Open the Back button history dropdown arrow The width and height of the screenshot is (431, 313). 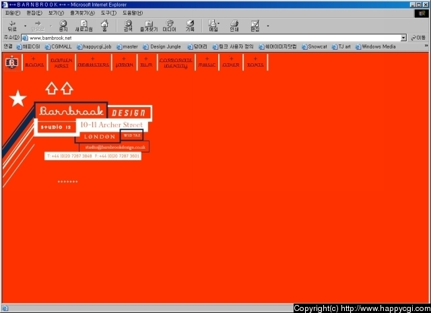25,26
